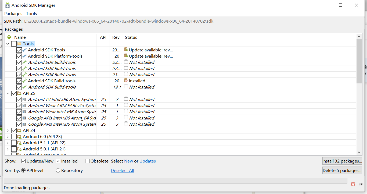Viewport: 367px width, 194px height.
Task: Click the package list scroll down arrow
Action: pos(359,152)
